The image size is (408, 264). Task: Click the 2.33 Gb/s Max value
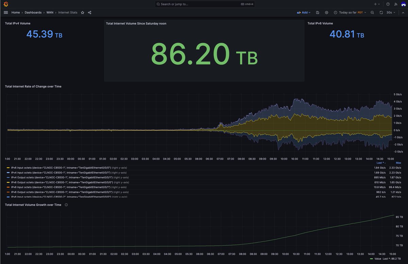pyautogui.click(x=395, y=168)
